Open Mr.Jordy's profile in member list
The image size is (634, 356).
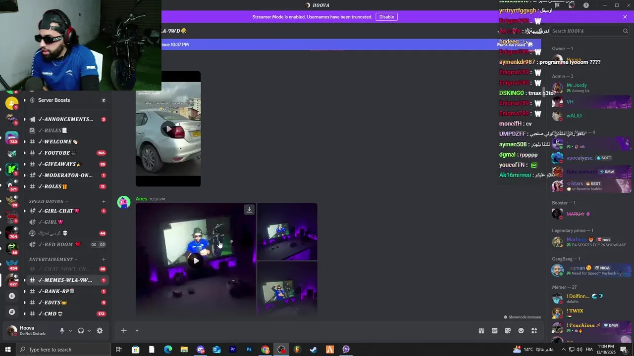[x=590, y=88]
